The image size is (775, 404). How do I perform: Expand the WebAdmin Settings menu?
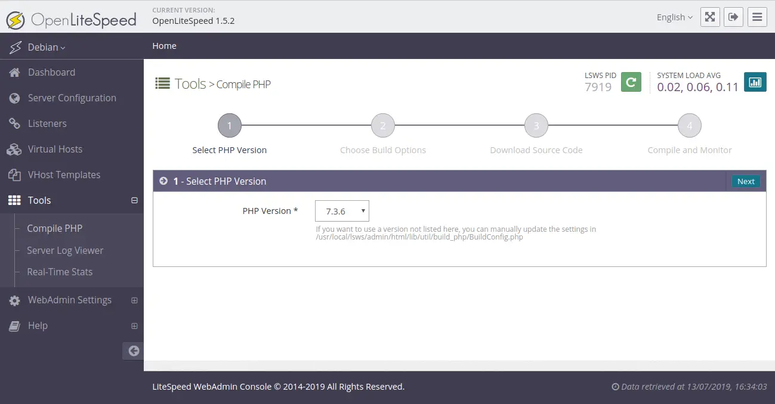(x=134, y=300)
